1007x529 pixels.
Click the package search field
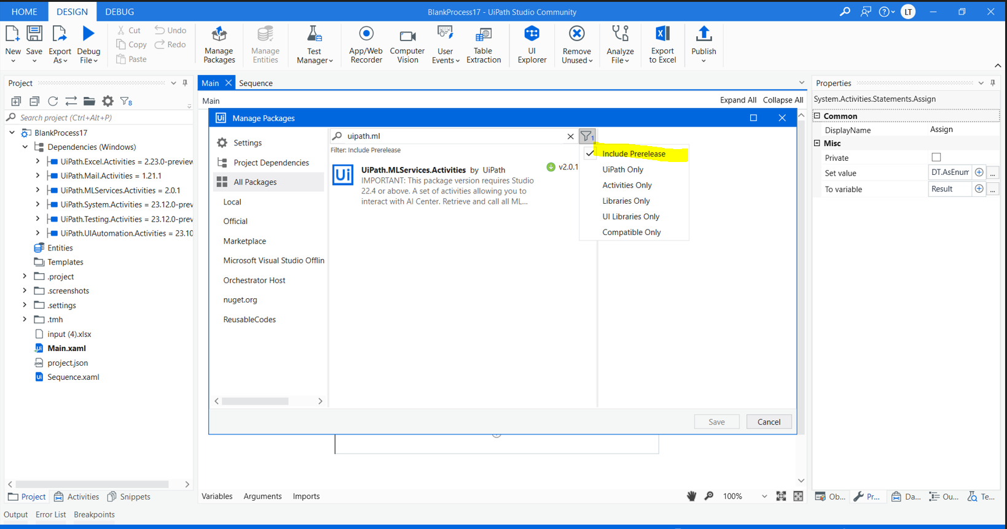(x=455, y=136)
